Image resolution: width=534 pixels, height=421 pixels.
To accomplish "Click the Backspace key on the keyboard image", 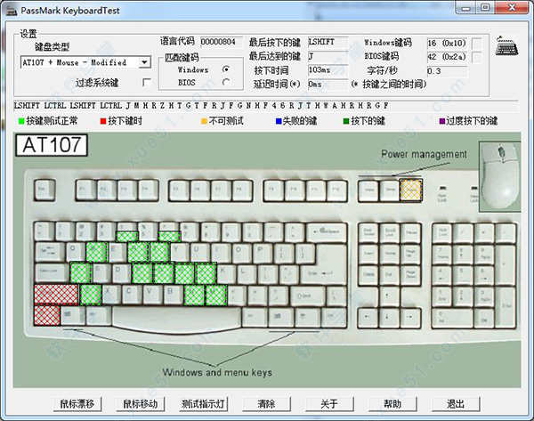I will tap(327, 232).
